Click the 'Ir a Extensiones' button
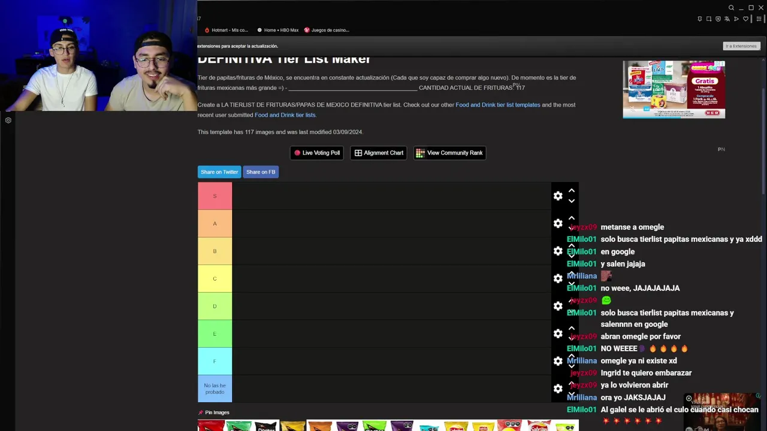 coord(741,46)
